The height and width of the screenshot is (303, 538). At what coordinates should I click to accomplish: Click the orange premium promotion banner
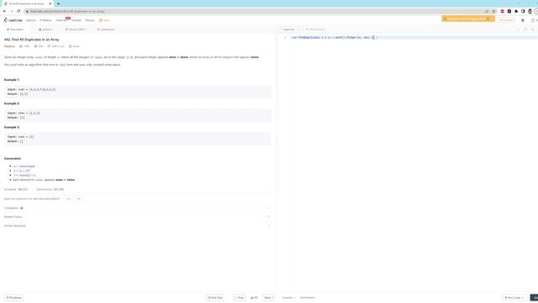467,19
